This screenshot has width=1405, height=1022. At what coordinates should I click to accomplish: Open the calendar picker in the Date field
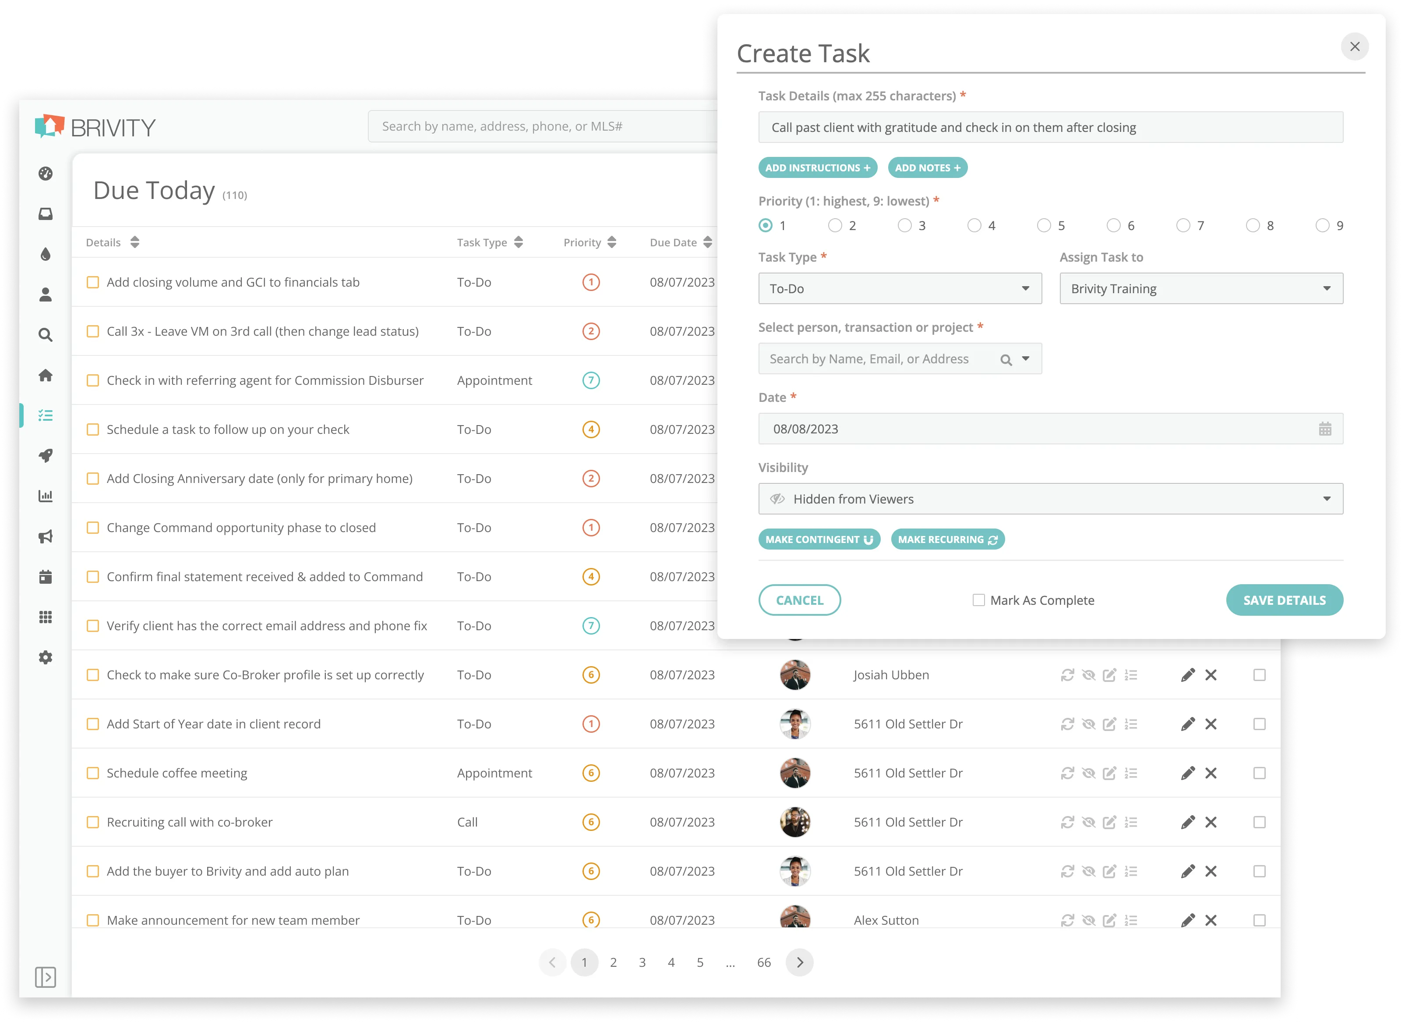pos(1325,428)
